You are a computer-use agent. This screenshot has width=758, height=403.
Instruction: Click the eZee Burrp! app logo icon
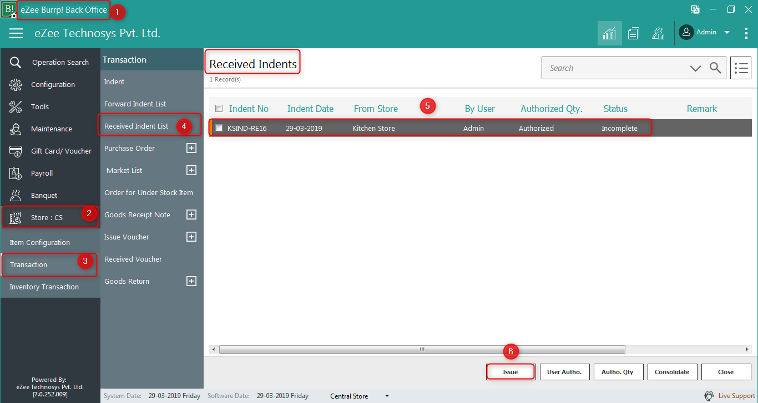(9, 10)
